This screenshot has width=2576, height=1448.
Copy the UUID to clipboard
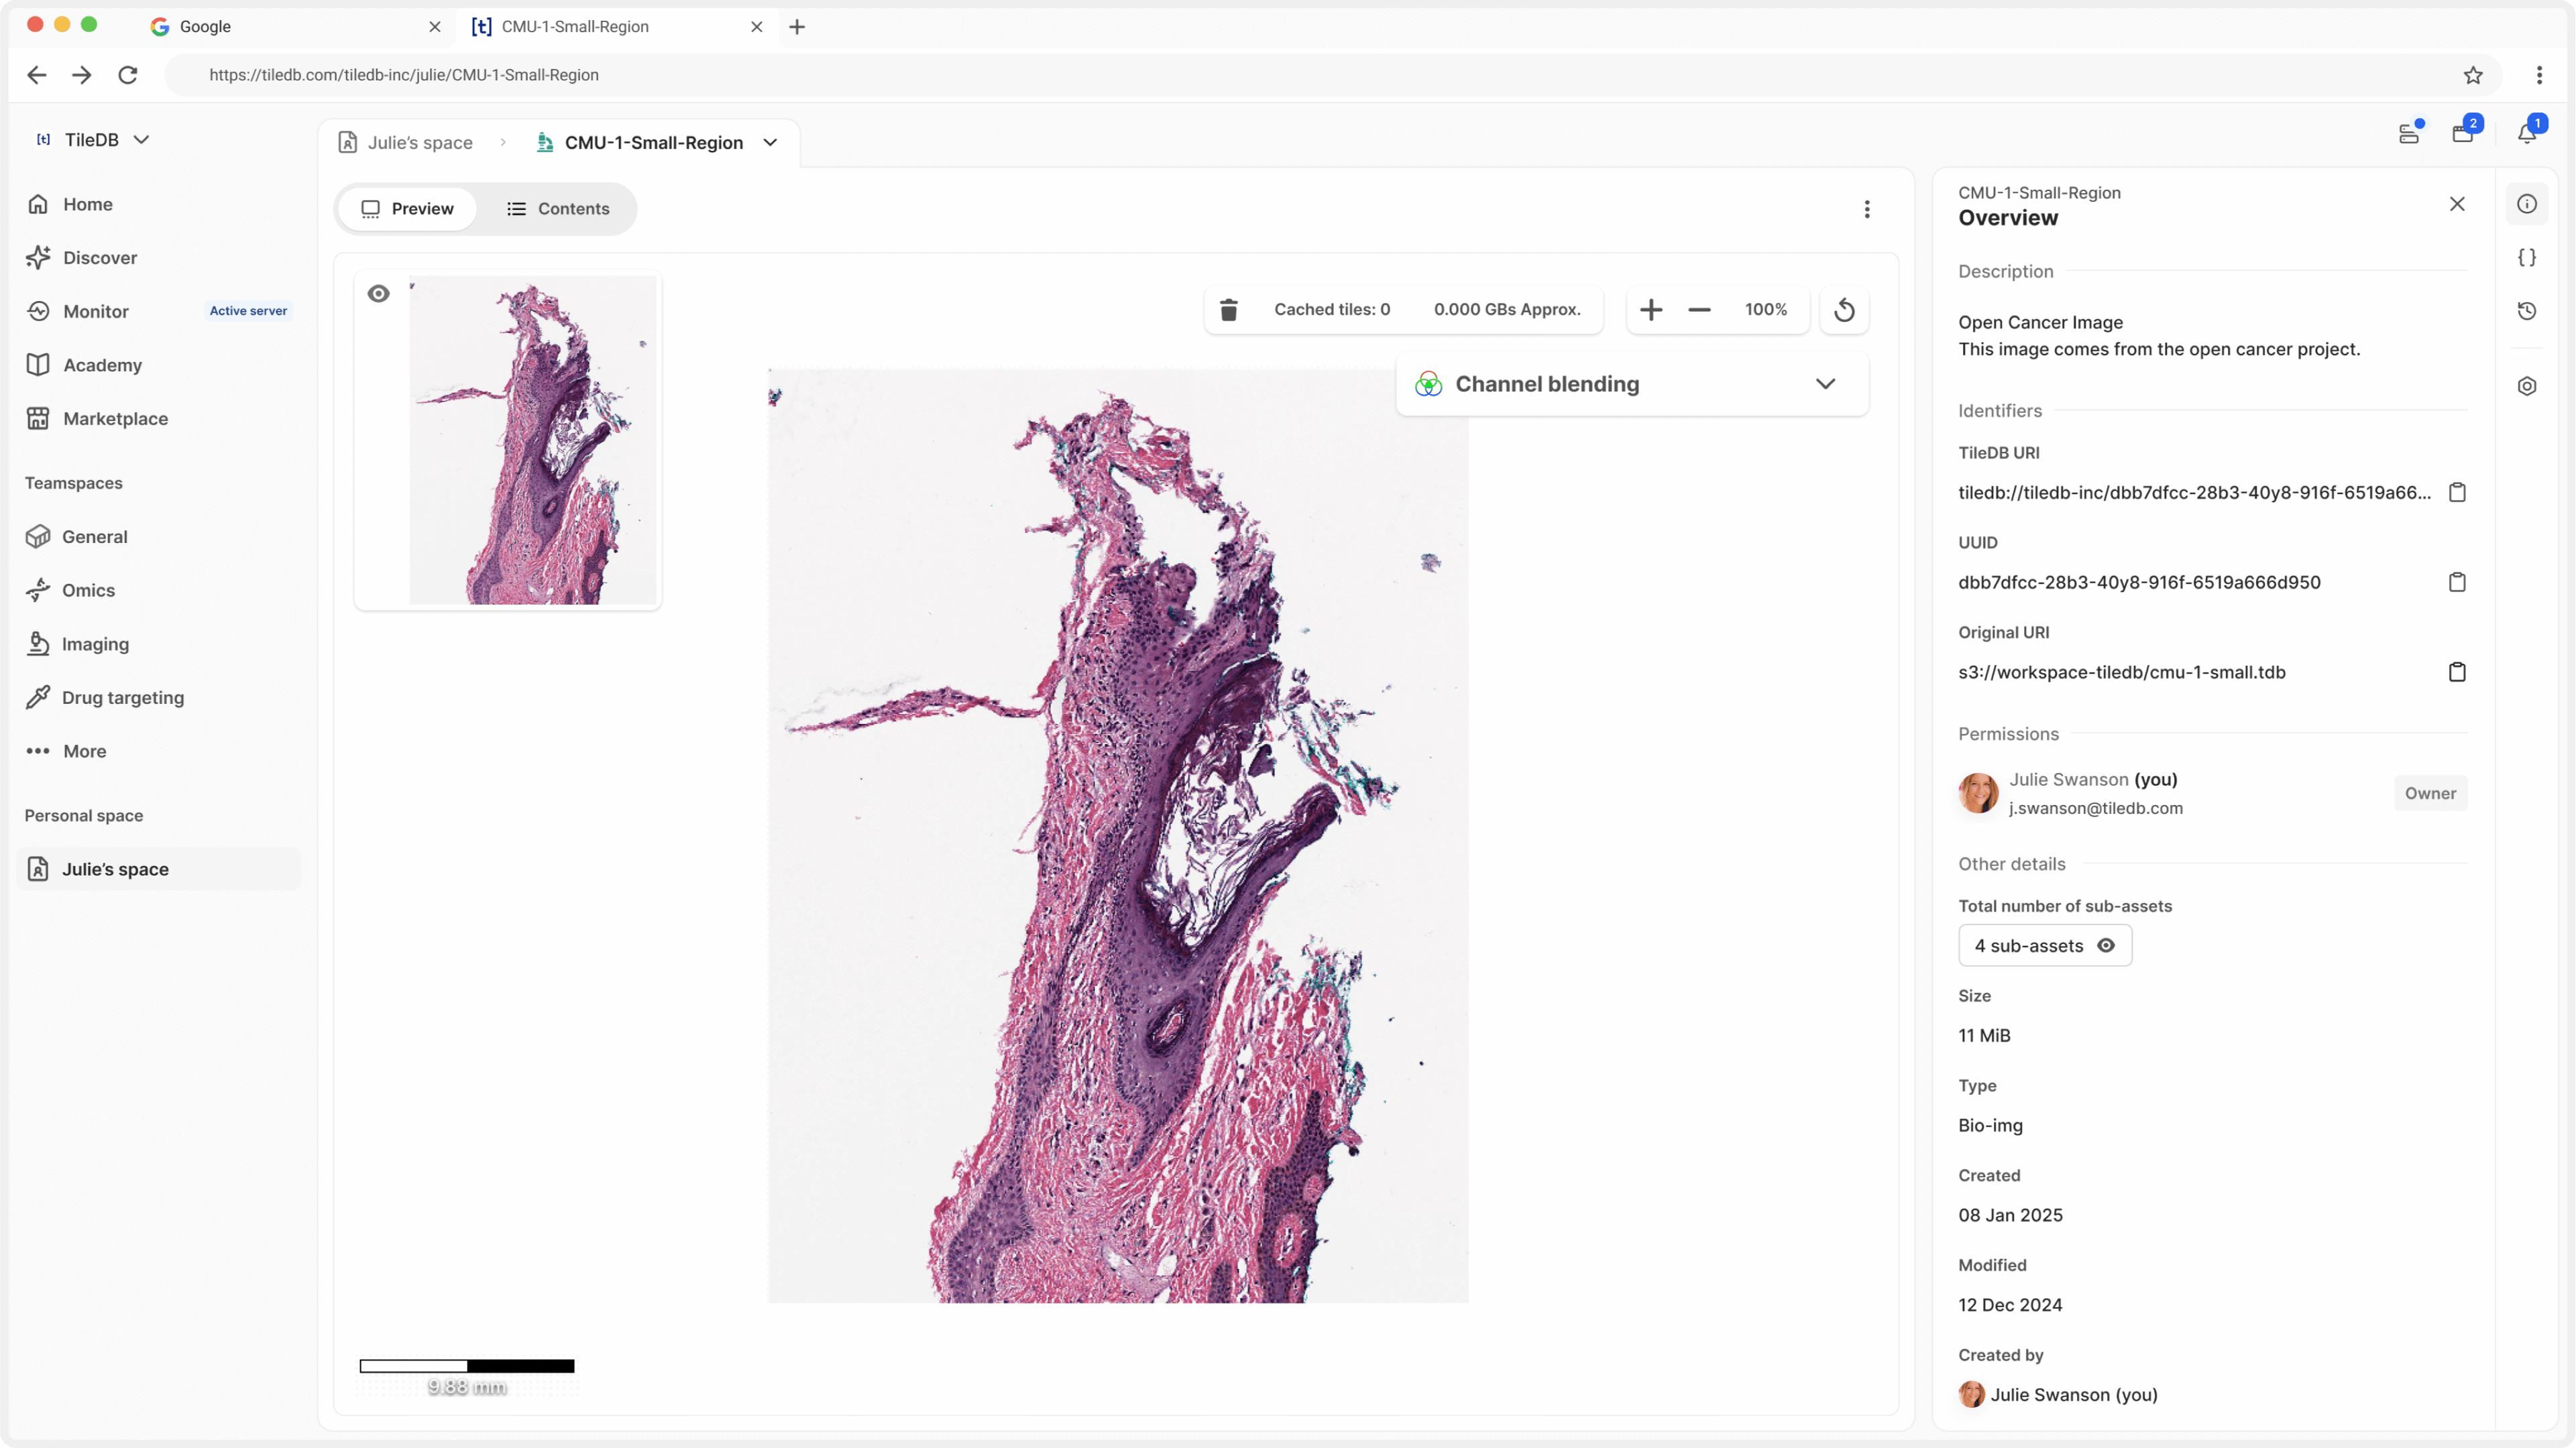2457,583
